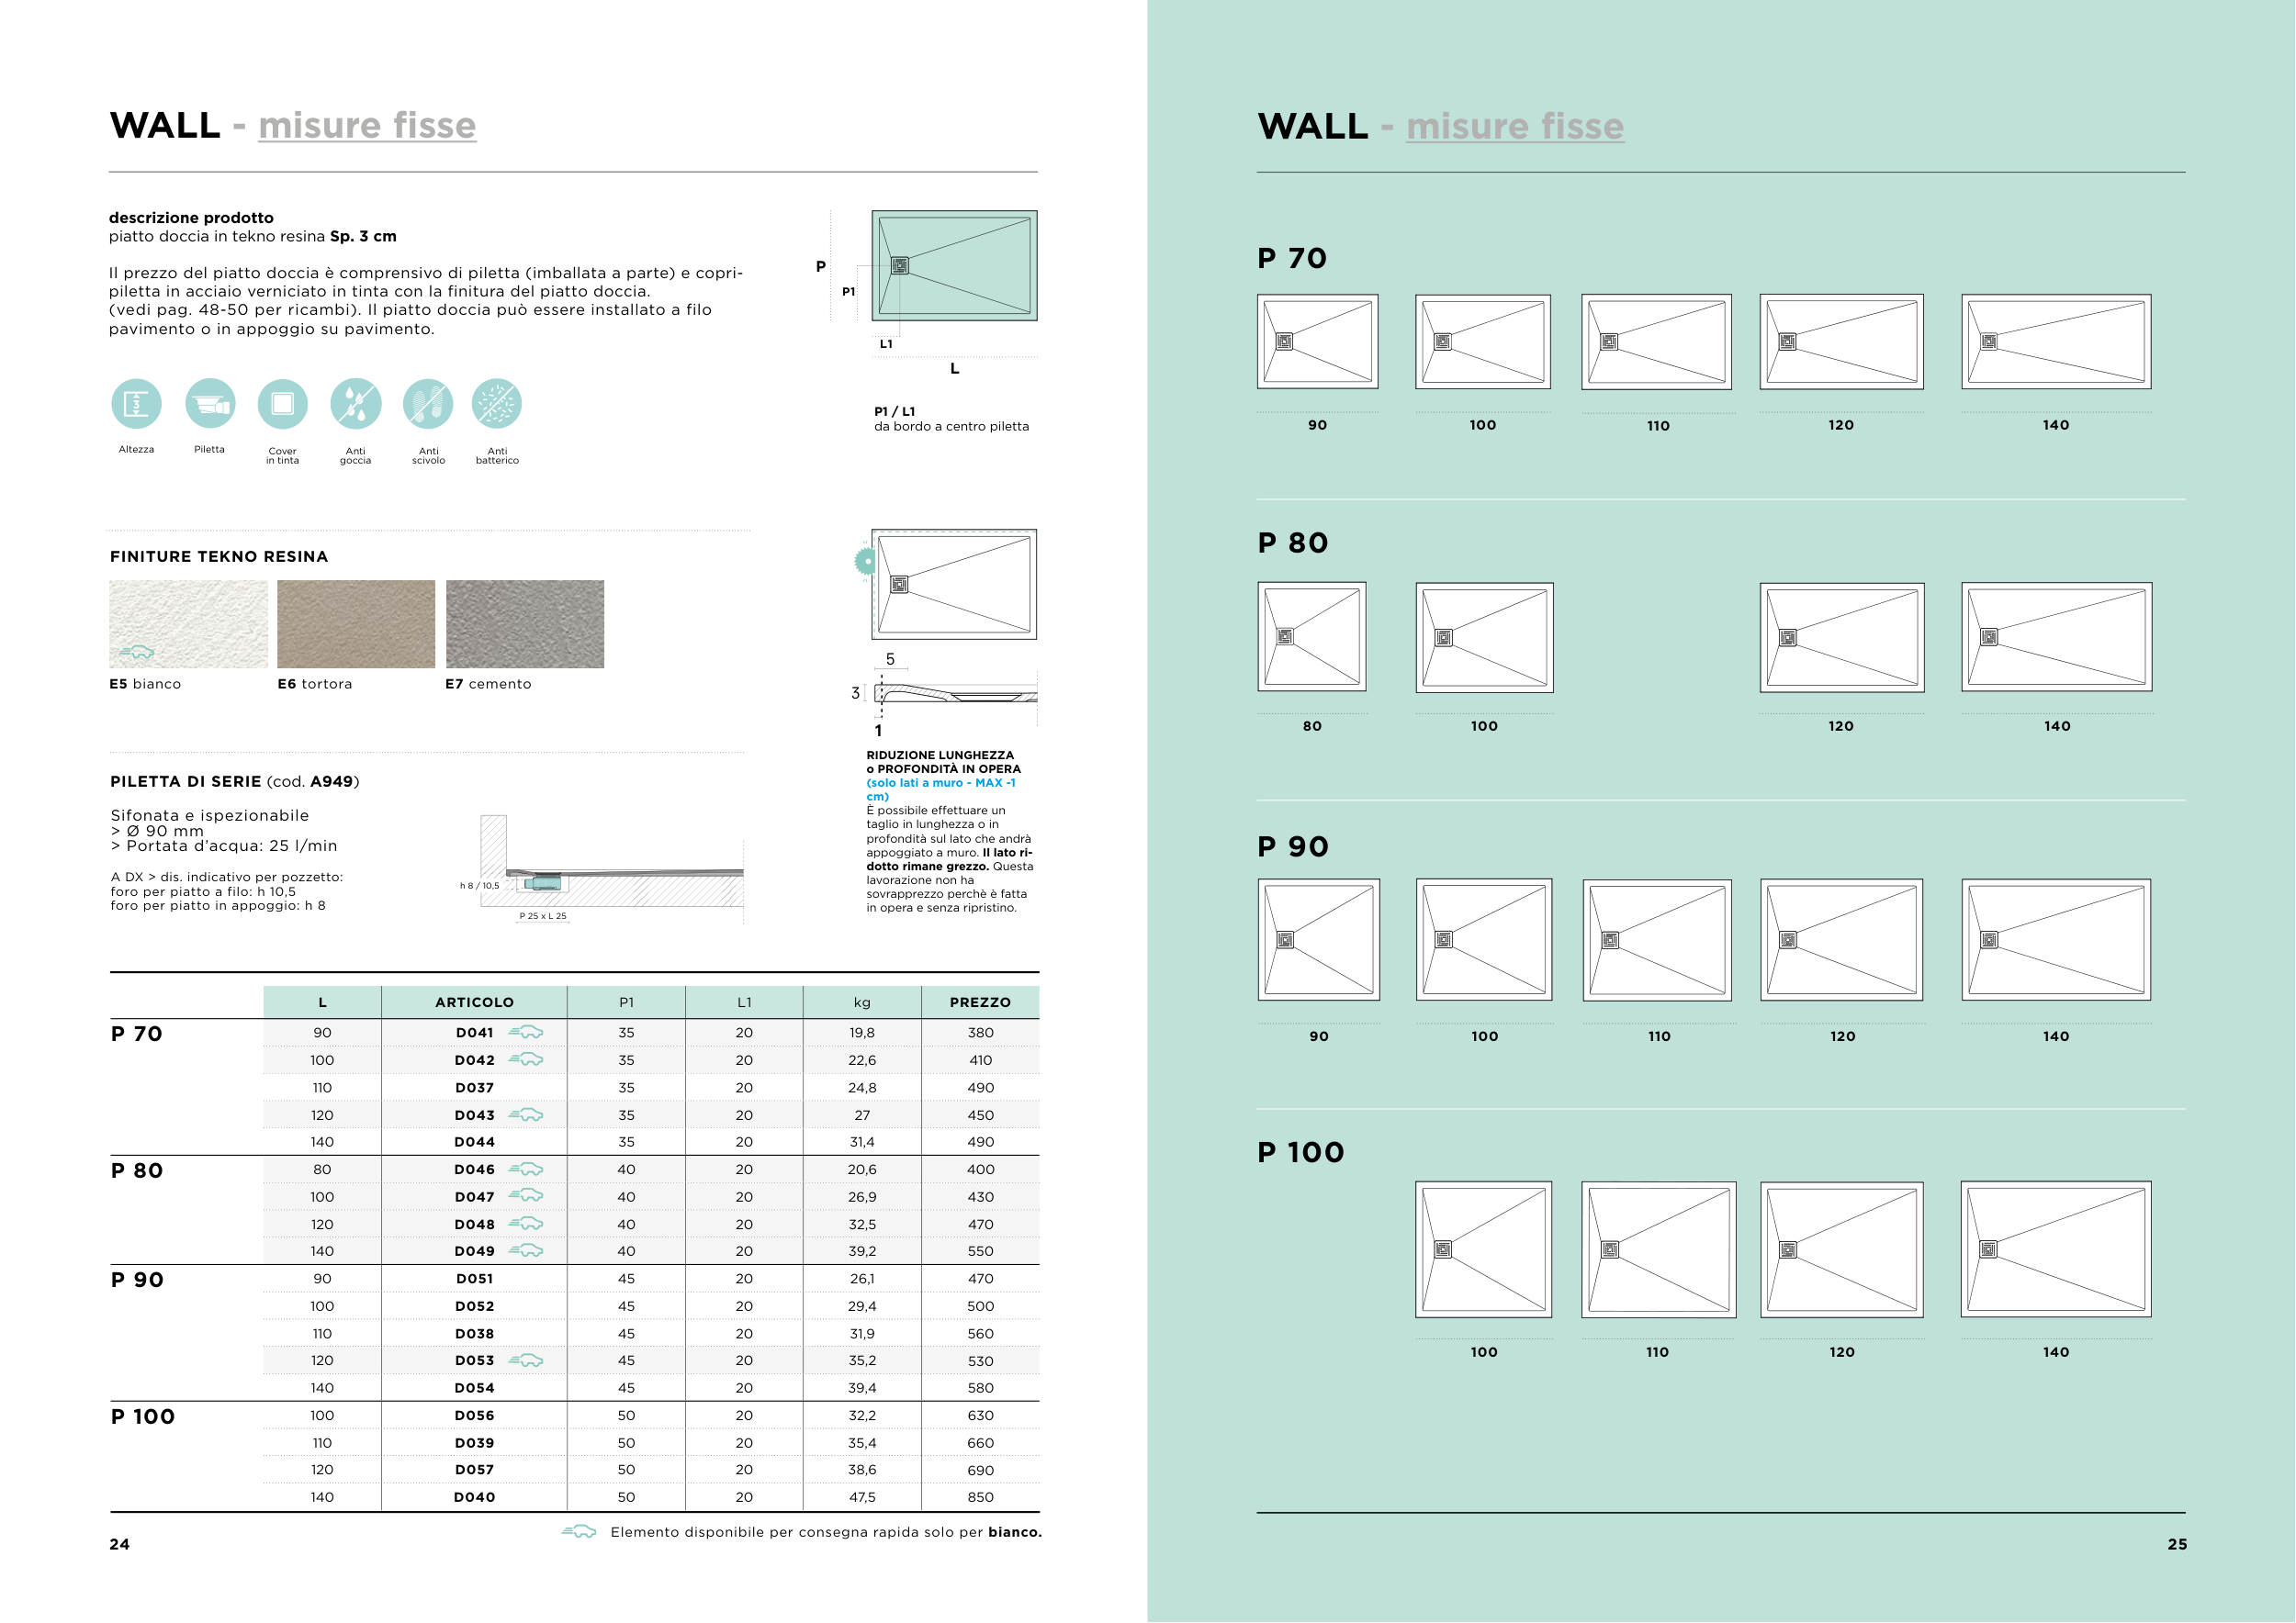Viewport: 2296px width, 1623px height.
Task: Click the Anti goccia droplet icon
Action: [355, 404]
